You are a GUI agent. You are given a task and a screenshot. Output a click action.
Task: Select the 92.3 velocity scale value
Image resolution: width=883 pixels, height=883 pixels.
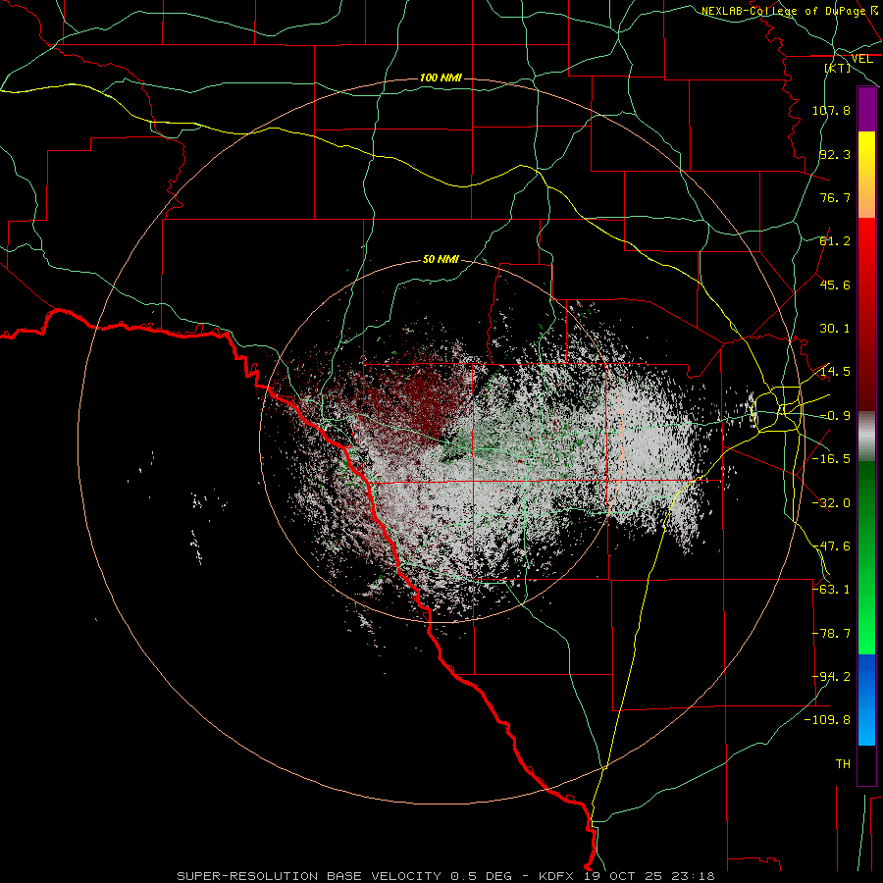click(835, 154)
